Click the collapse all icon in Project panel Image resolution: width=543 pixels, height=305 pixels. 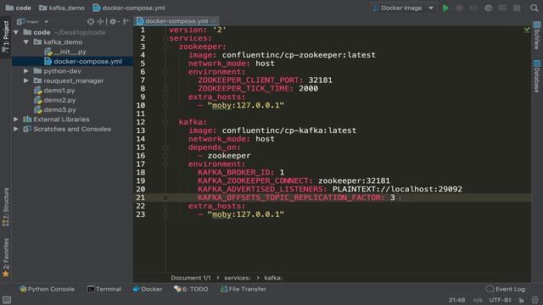[x=100, y=21]
